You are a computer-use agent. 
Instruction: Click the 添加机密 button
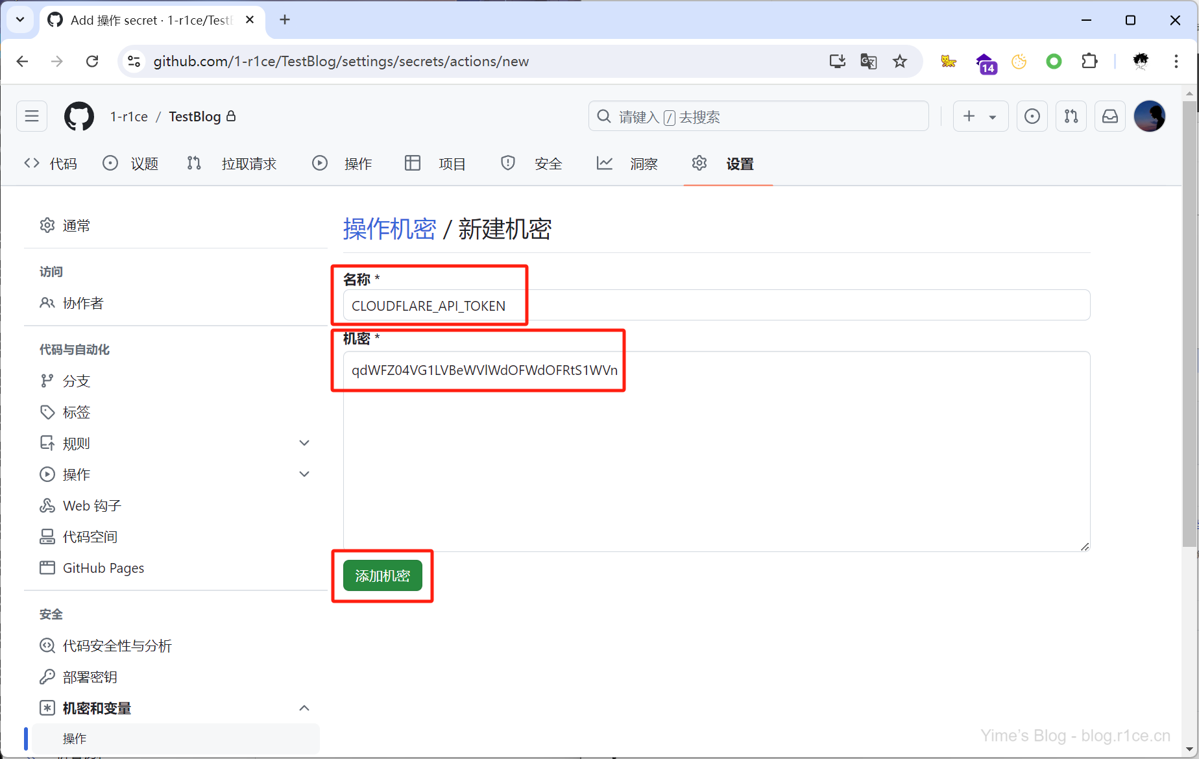(x=382, y=576)
